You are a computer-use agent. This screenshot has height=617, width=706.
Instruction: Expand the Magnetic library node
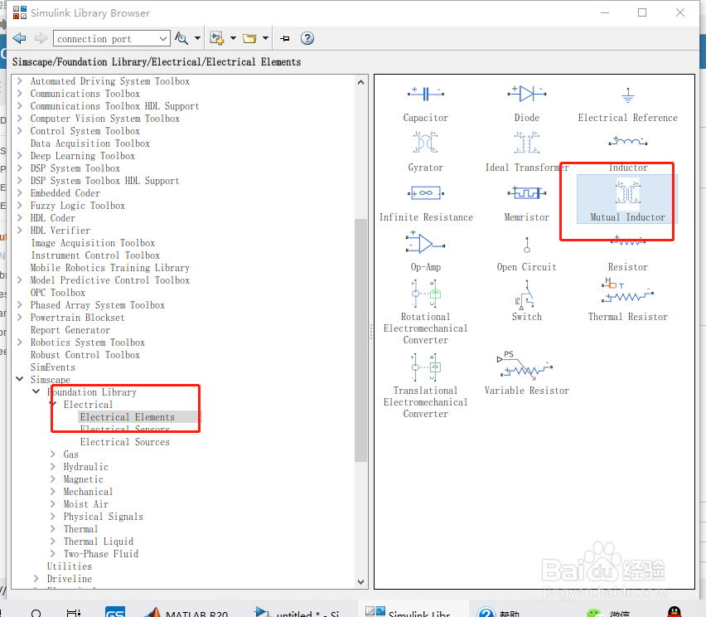53,479
